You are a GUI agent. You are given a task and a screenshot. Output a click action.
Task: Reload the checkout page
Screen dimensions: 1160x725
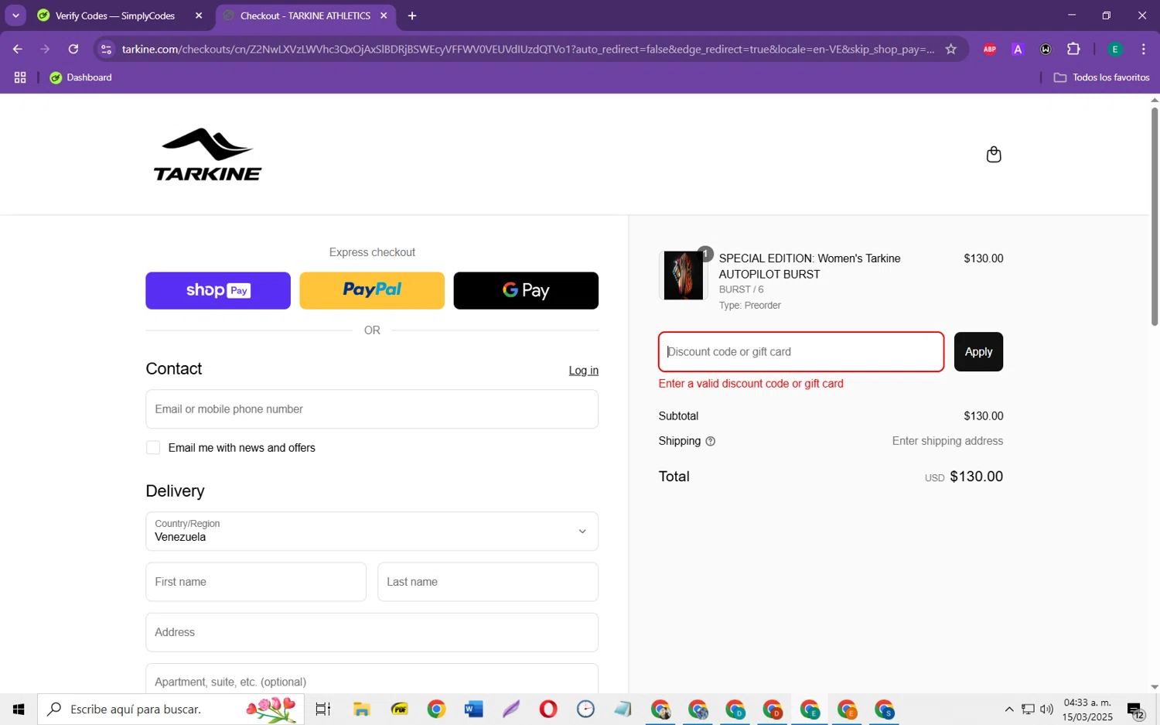point(73,49)
